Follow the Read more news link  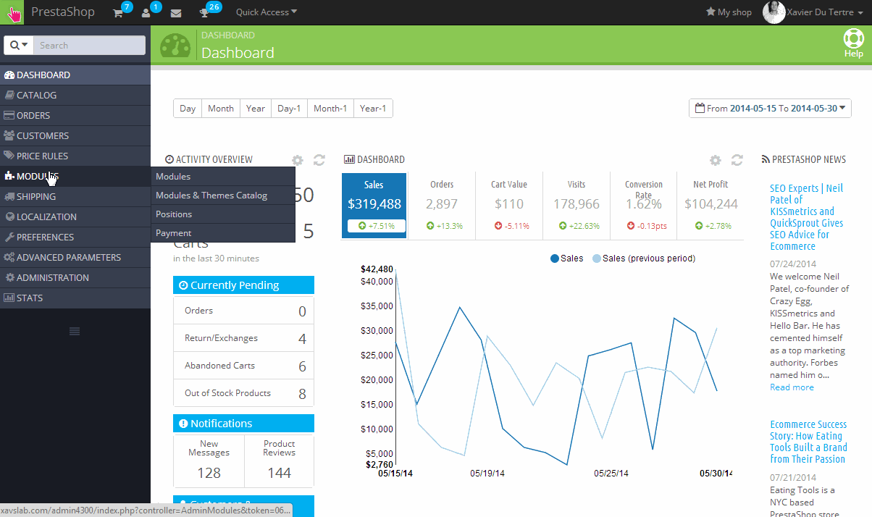tap(792, 387)
